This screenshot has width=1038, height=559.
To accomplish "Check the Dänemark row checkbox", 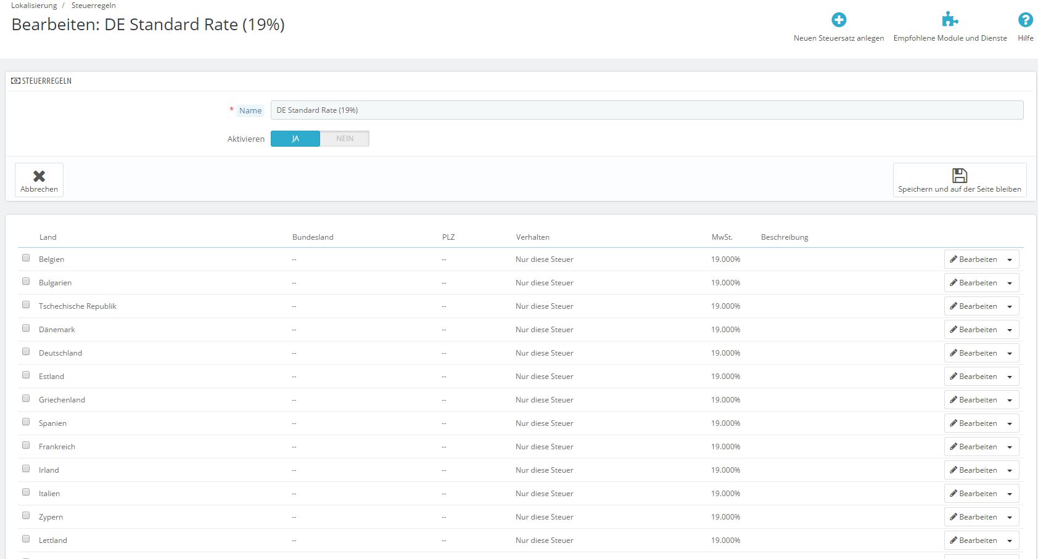I will click(x=26, y=328).
